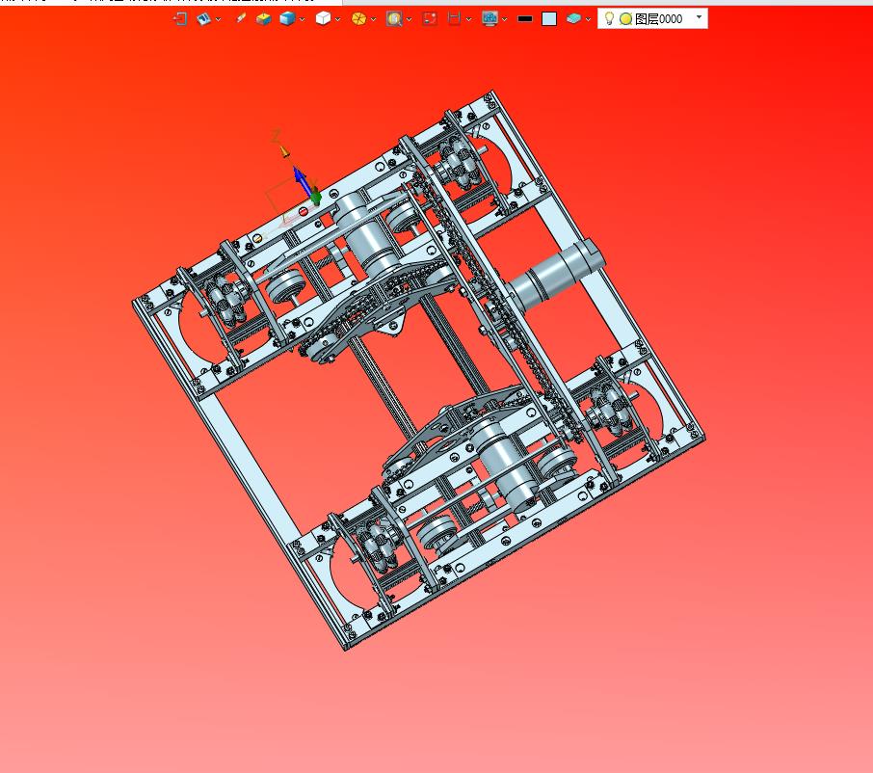The width and height of the screenshot is (873, 773).
Task: Click the teal layer slab icon
Action: 573,19
